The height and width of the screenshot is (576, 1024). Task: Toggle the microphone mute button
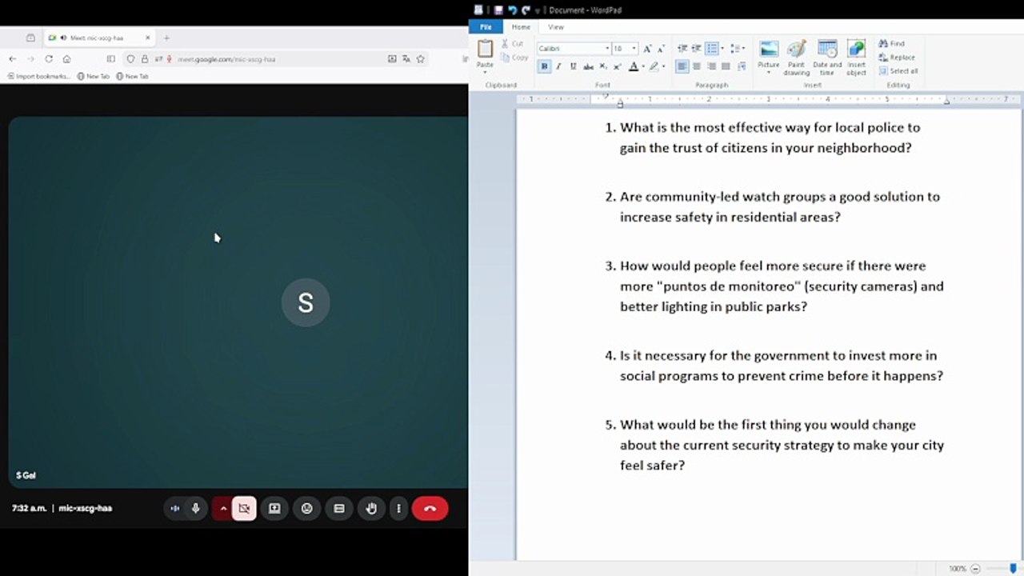(195, 508)
